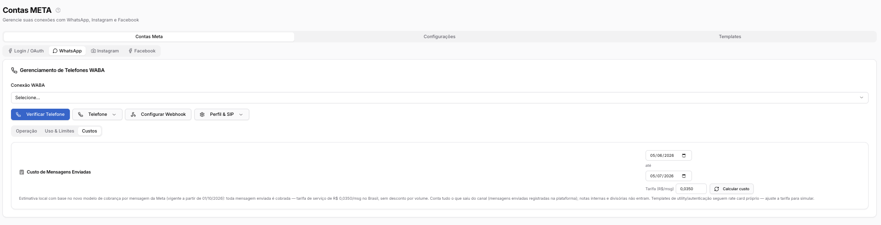This screenshot has width=881, height=225.
Task: Click the Gerencie suas conexões subtitle text
Action: coord(71,20)
